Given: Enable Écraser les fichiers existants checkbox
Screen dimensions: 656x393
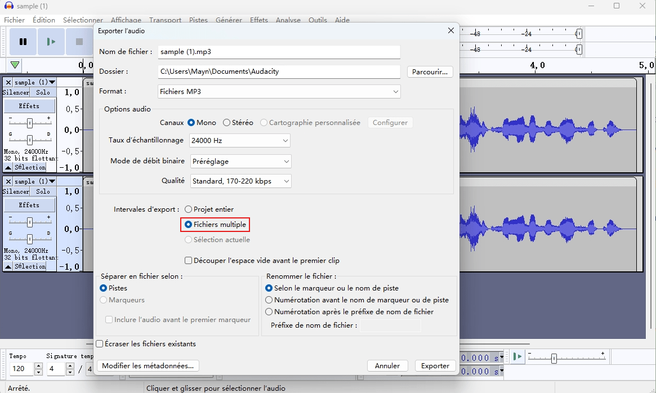Looking at the screenshot, I should click(100, 343).
